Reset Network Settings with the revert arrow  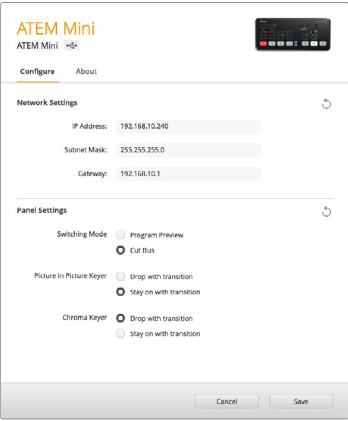[x=326, y=105]
